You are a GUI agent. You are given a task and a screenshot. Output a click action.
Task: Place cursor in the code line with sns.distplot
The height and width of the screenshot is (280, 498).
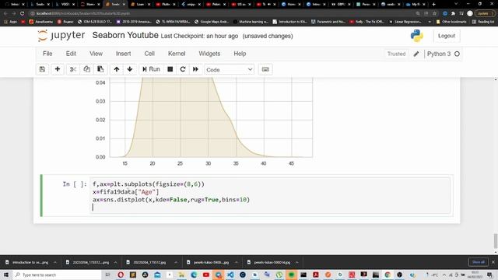171,200
